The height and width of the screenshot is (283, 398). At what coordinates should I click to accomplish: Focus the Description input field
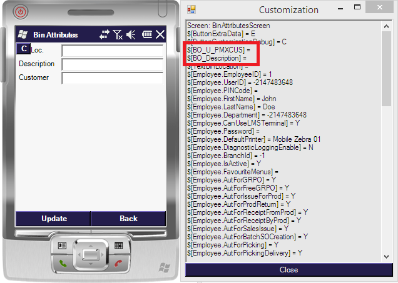tap(112, 64)
